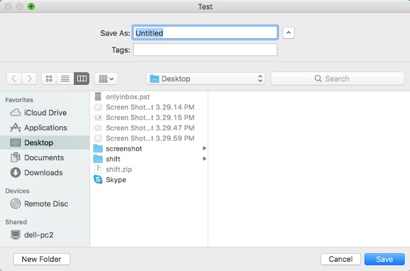
Task: Switch to column view
Action: 81,79
